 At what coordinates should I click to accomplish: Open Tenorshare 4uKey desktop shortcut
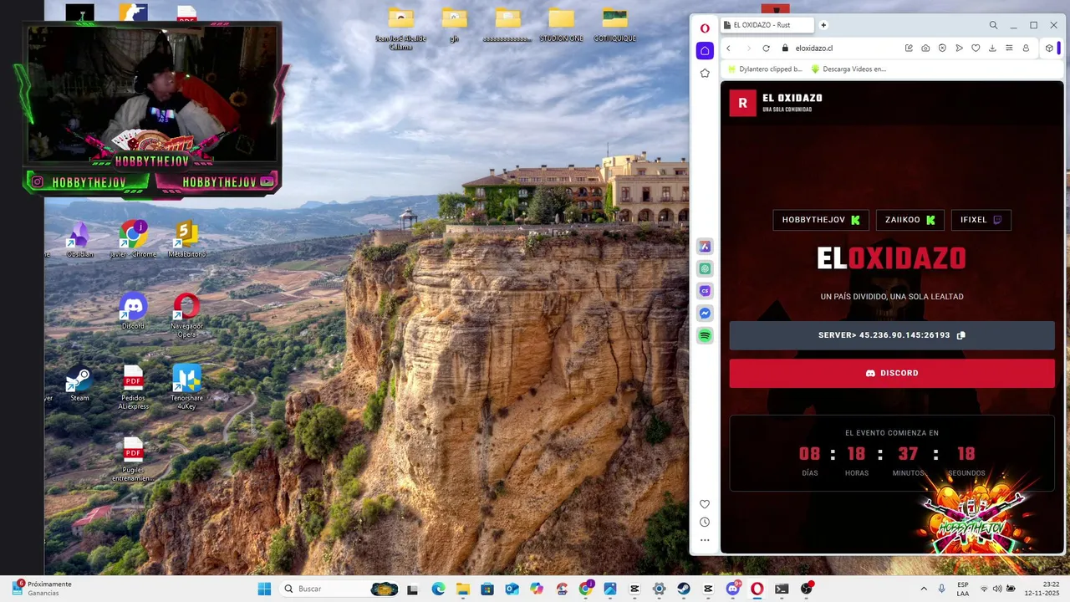coord(186,387)
